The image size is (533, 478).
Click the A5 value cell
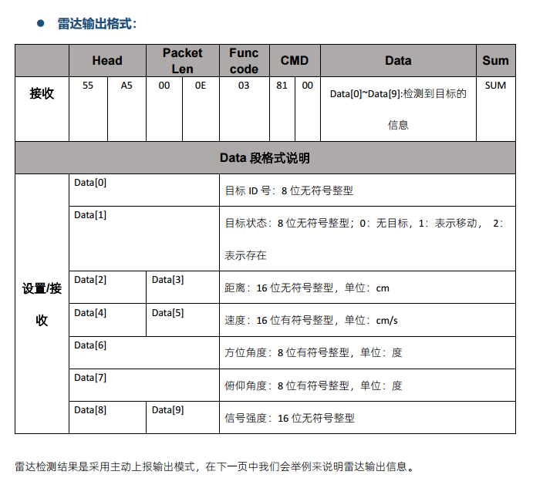[127, 86]
